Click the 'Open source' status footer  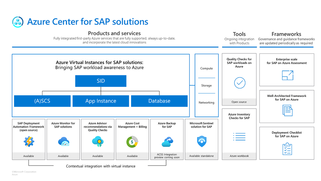click(239, 102)
